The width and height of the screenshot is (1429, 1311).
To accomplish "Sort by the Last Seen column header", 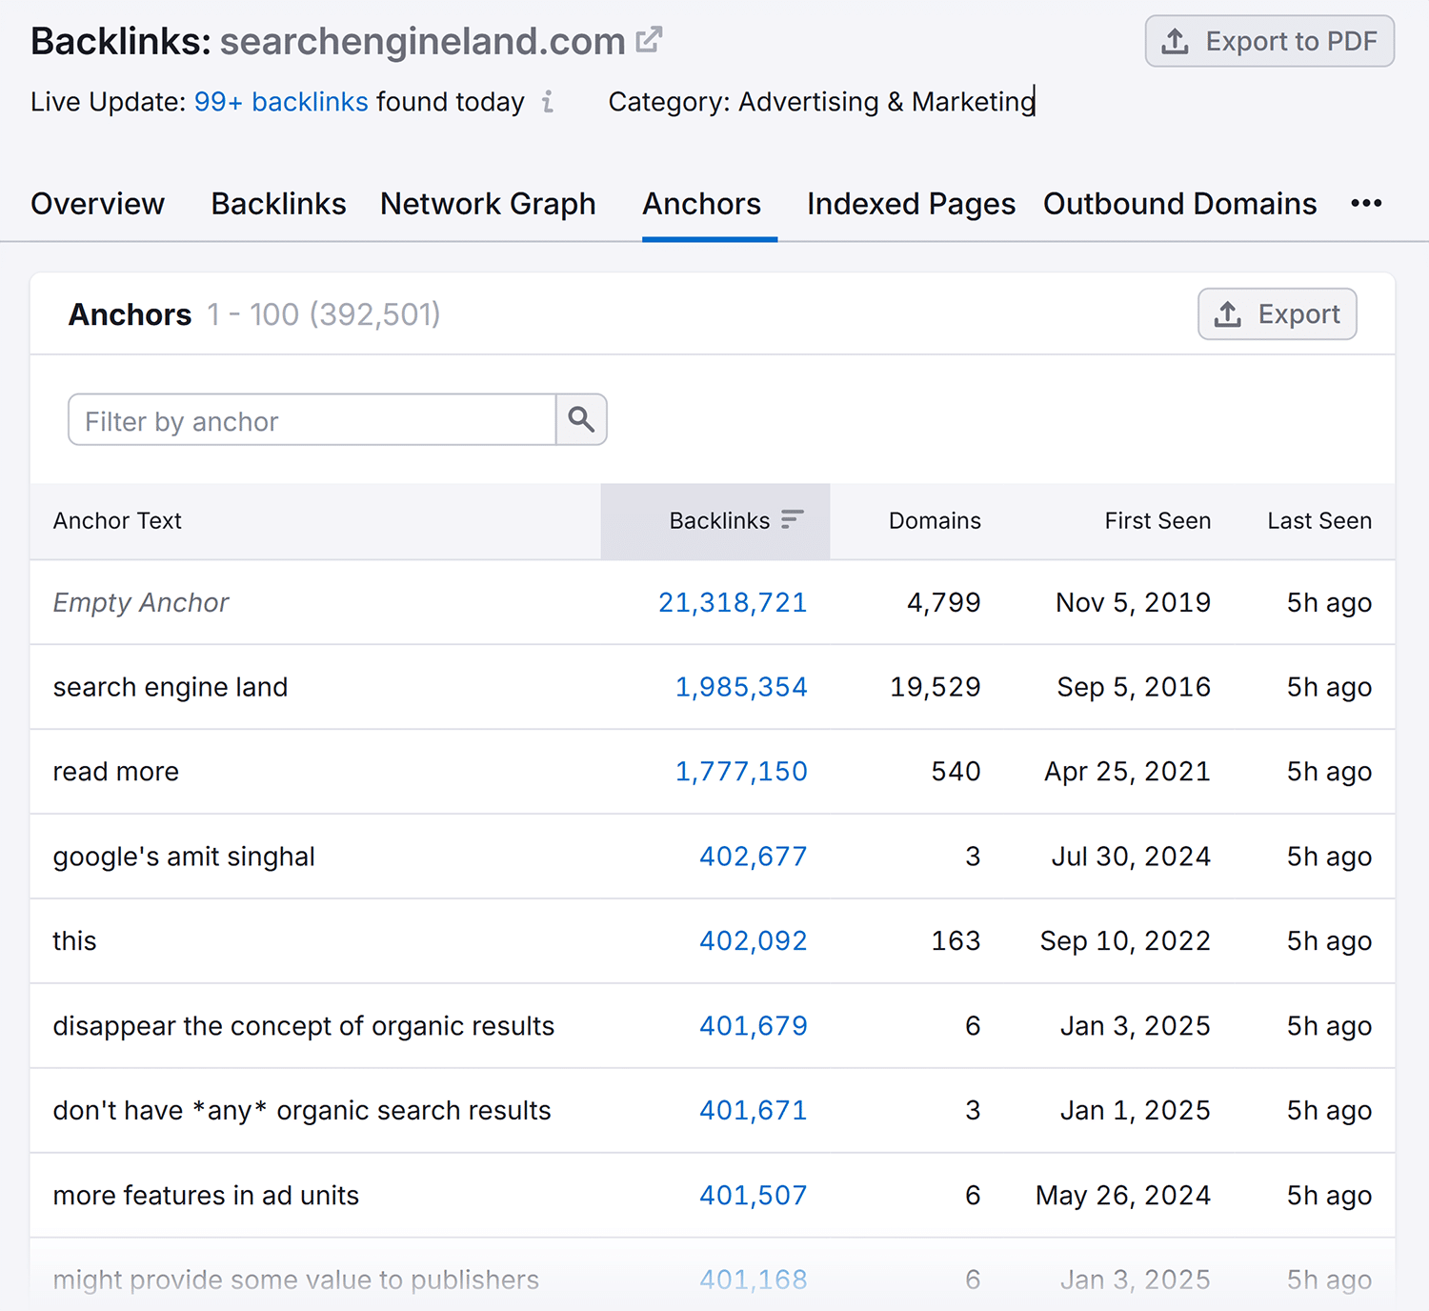I will coord(1319,521).
